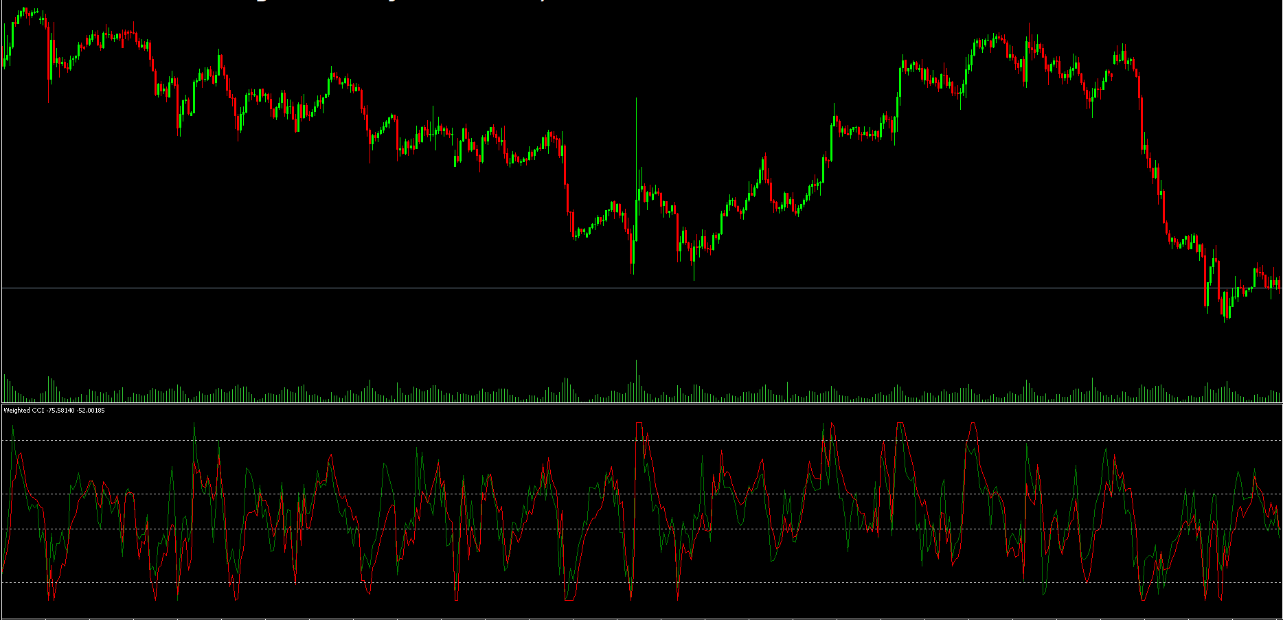Click the tall volume bar near the left edge

pos(49,389)
